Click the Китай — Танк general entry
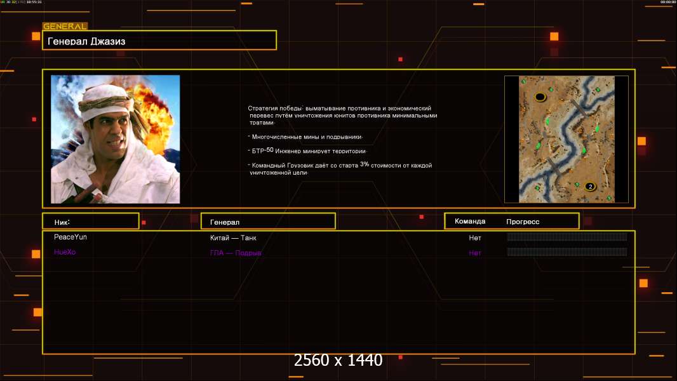 pyautogui.click(x=233, y=237)
